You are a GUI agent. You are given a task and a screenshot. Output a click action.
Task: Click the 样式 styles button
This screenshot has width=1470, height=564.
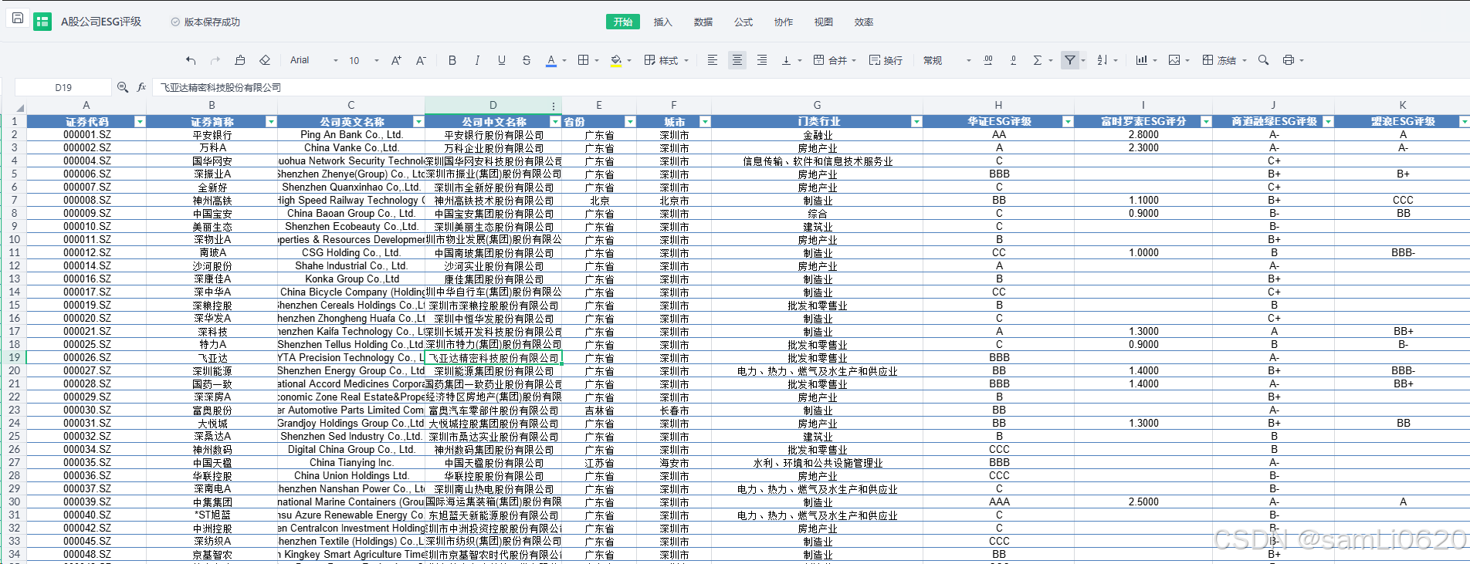coord(662,60)
